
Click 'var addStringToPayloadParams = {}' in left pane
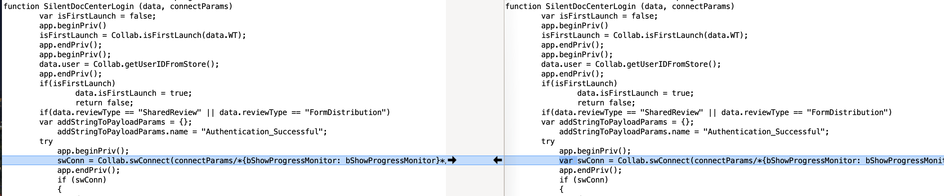tap(116, 122)
